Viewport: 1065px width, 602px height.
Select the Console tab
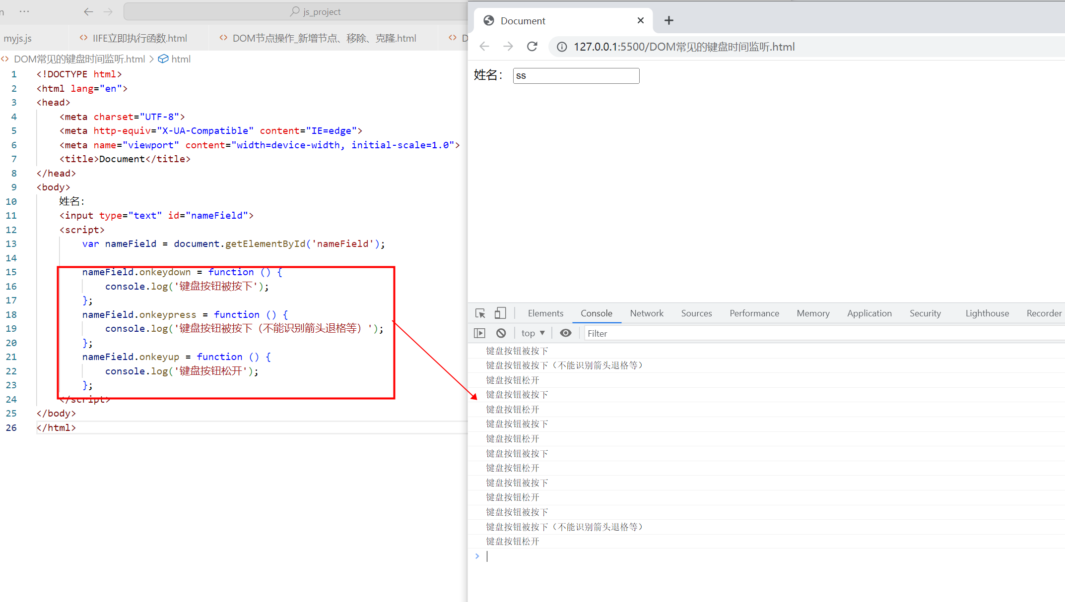point(597,313)
